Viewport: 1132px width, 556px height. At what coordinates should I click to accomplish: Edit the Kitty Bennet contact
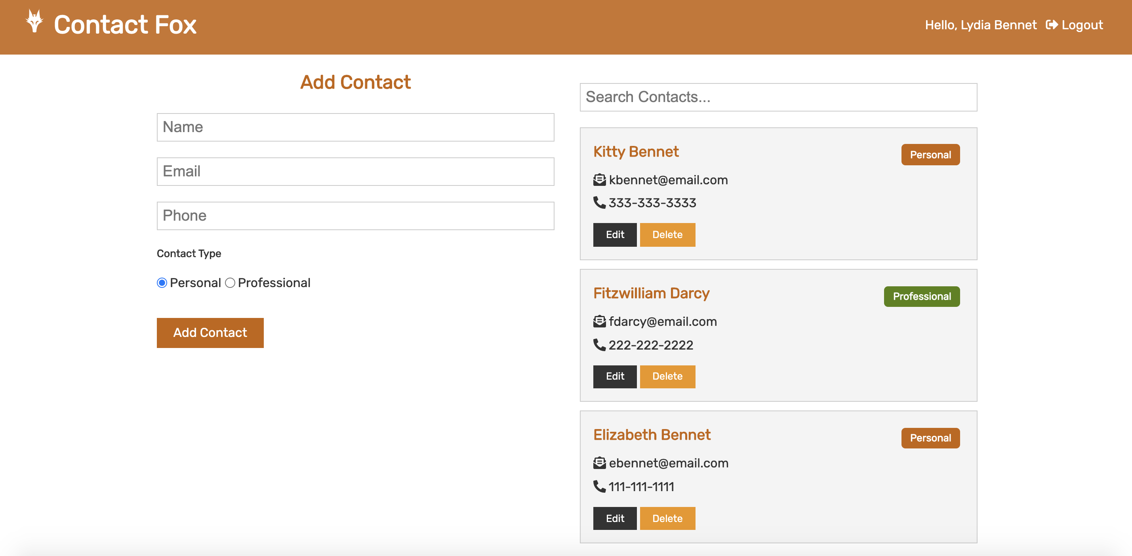click(x=614, y=235)
